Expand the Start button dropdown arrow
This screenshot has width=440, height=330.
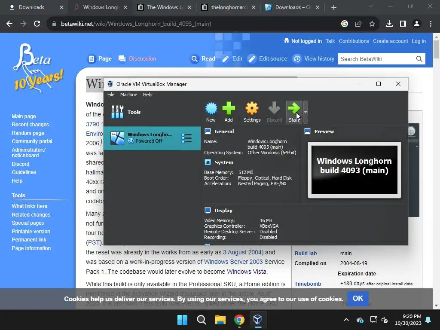(x=306, y=112)
